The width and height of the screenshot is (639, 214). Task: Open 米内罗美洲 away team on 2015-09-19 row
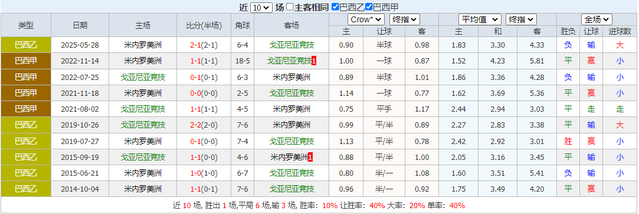289,157
